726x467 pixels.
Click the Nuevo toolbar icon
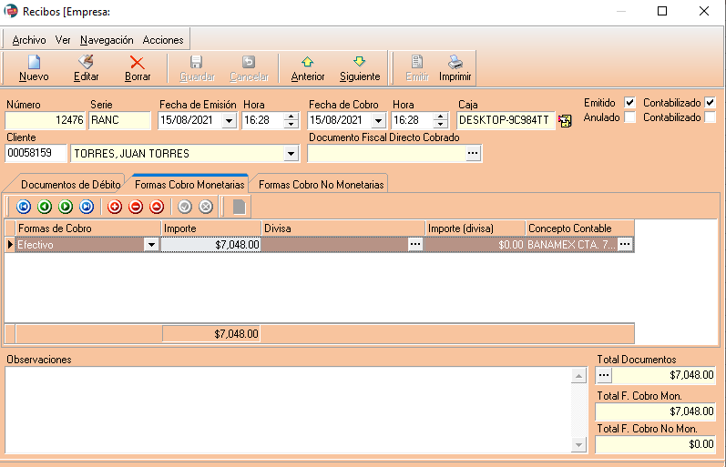click(x=34, y=63)
